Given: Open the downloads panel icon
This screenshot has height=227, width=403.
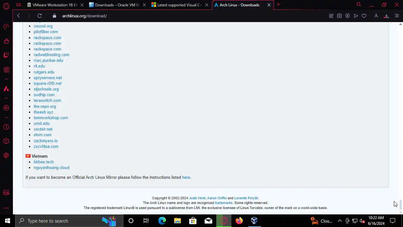Looking at the screenshot, I should [386, 16].
